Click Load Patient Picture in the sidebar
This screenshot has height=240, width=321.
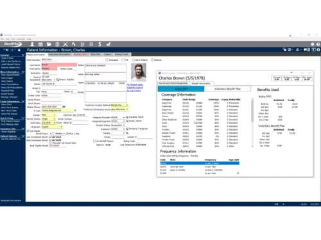click(10, 64)
